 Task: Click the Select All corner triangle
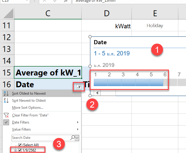coord(7,14)
